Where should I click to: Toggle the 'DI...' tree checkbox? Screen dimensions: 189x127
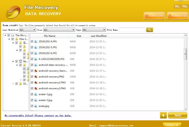click(16, 84)
